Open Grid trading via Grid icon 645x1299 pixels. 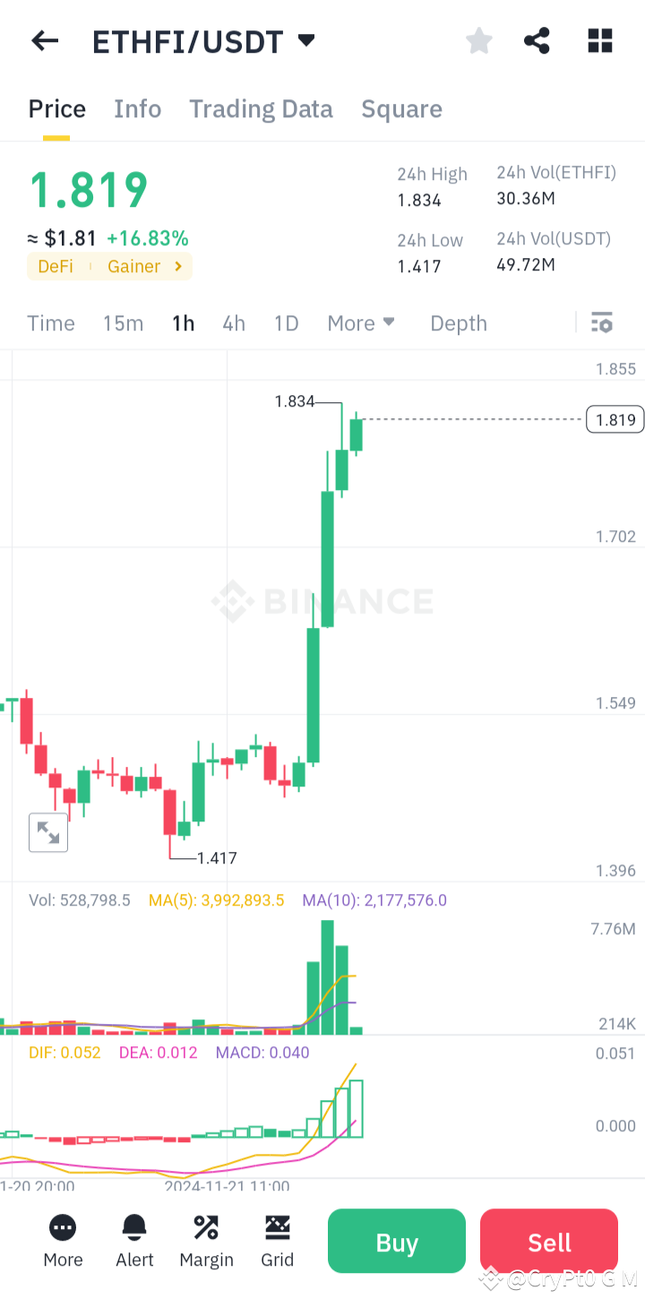coord(277,1241)
